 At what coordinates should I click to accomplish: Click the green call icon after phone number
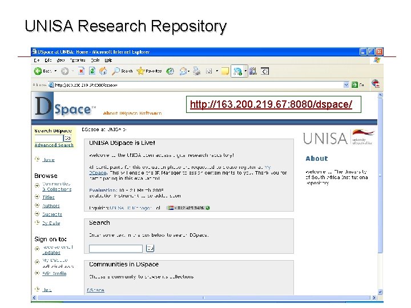208,208
